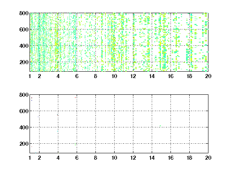
Task: Select the cyan dot at x=4 below y=400
Action: [57, 131]
